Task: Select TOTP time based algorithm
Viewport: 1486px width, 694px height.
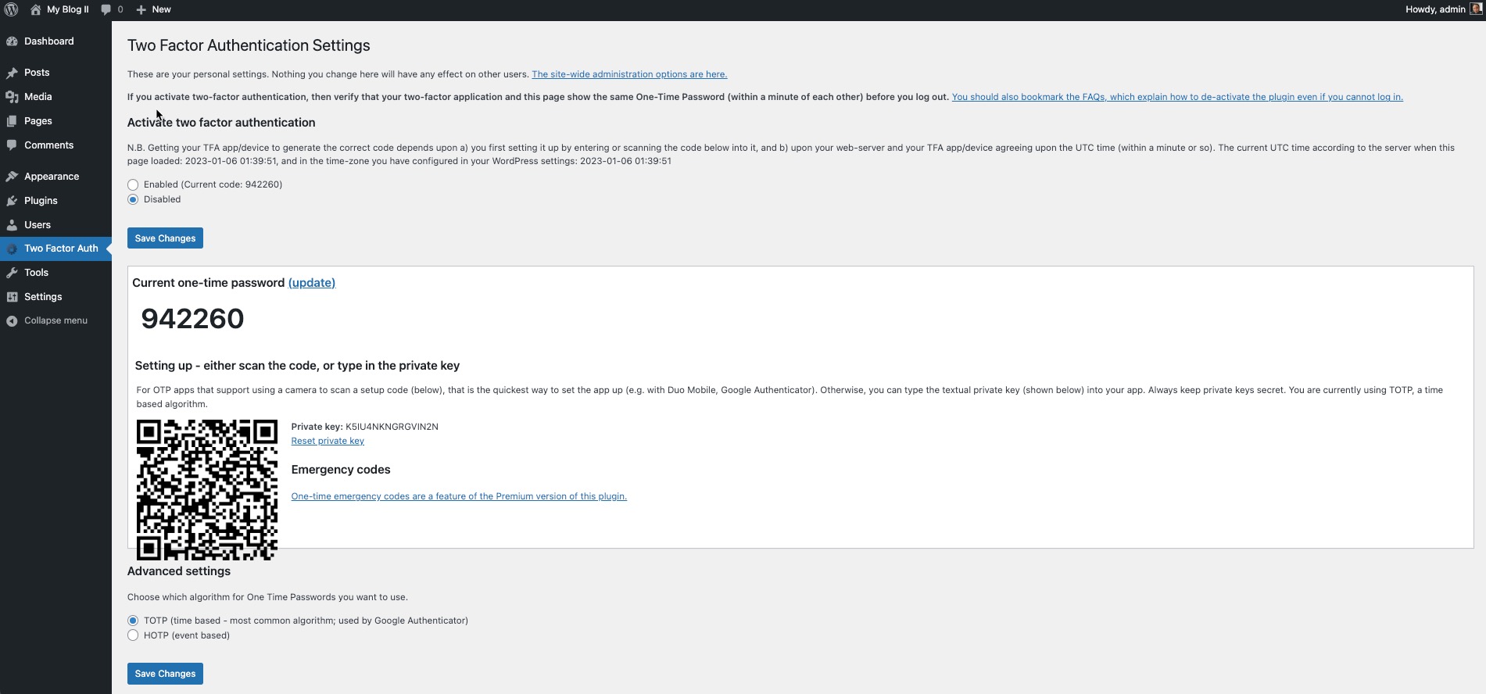Action: click(x=133, y=621)
